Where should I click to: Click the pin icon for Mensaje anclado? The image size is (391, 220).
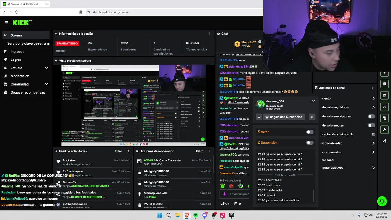tap(139, 194)
